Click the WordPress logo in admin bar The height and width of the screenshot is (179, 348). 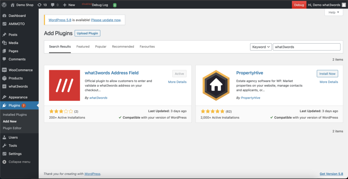[4, 5]
